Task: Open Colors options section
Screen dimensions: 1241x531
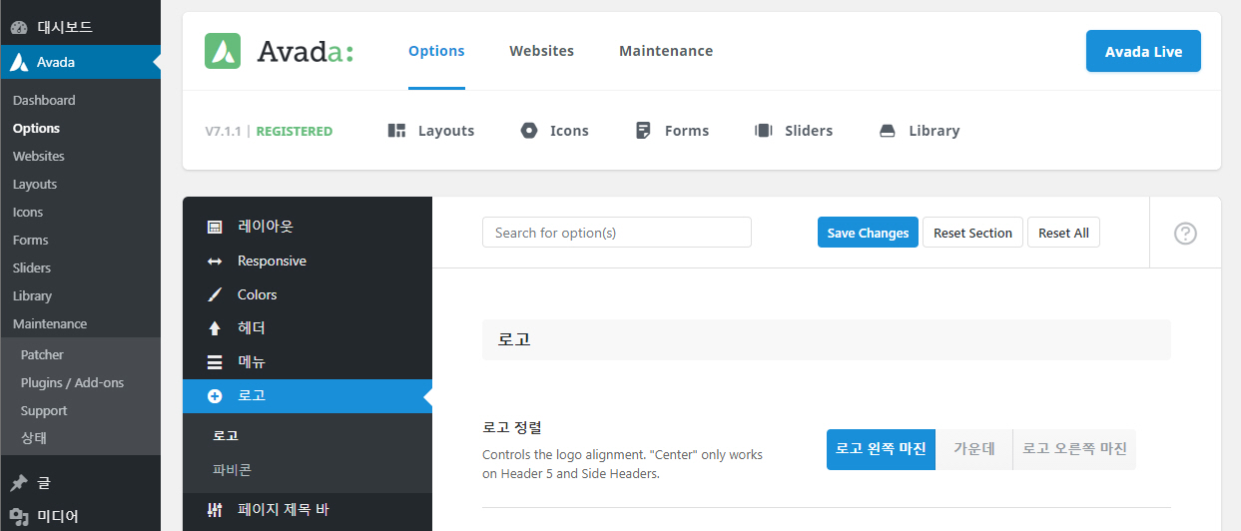Action: point(308,294)
